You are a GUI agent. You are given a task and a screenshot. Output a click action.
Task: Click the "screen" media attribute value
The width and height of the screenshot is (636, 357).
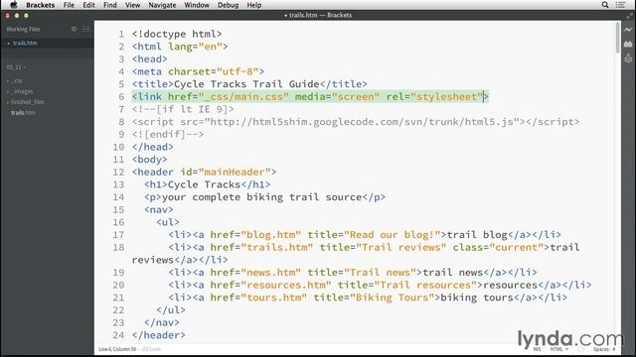[356, 97]
